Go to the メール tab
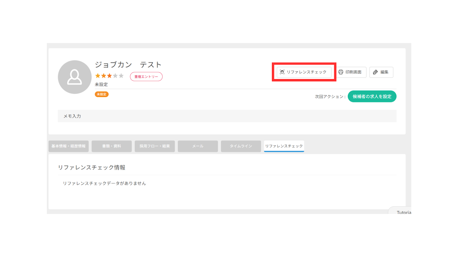The width and height of the screenshot is (458, 257). [198, 146]
